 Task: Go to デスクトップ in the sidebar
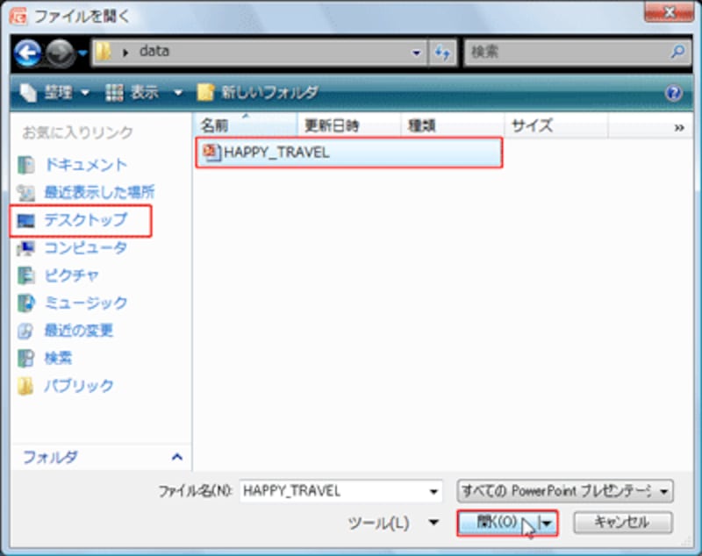(x=84, y=220)
